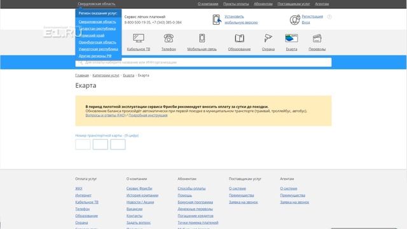Screen dimensions: 407x229
Task: Focus the third transport card number box
Action: tap(118, 144)
